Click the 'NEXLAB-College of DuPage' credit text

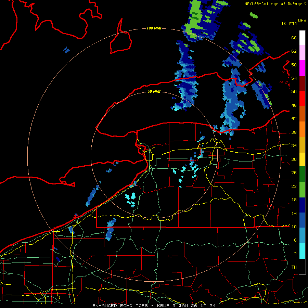click(273, 4)
